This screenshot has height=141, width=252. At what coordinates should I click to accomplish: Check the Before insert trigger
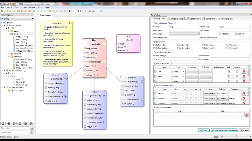(203, 45)
